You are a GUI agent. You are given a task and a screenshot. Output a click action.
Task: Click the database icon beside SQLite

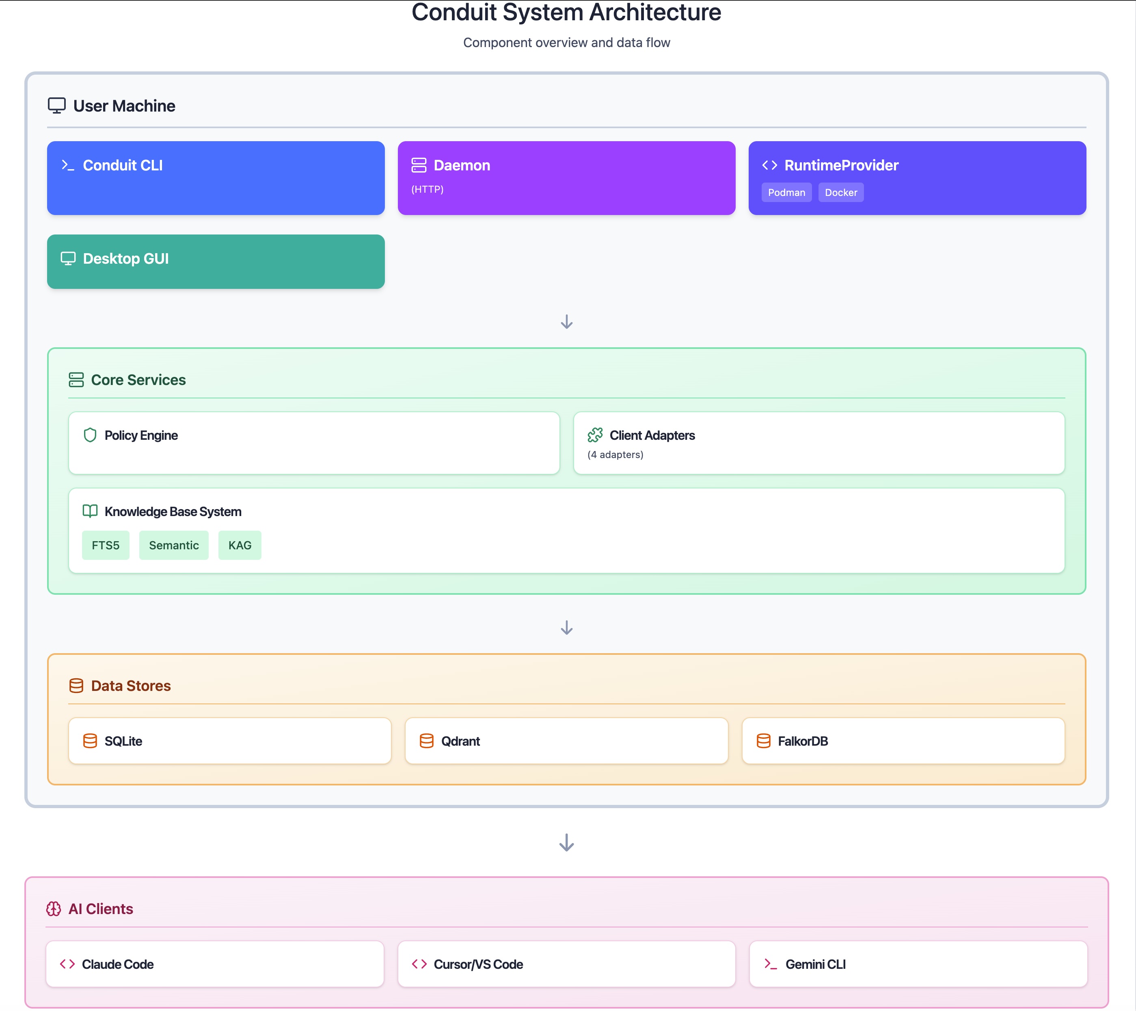tap(91, 741)
